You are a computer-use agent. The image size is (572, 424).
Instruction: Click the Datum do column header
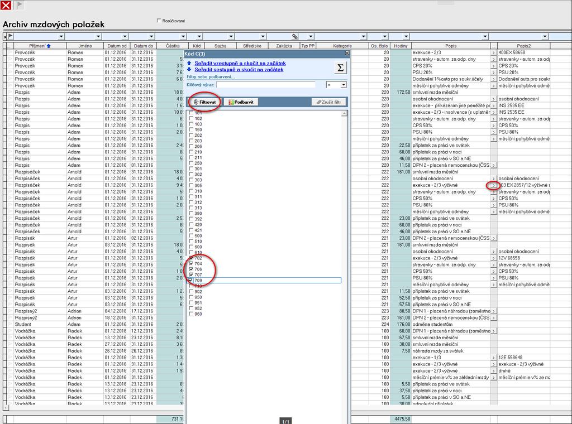[144, 46]
